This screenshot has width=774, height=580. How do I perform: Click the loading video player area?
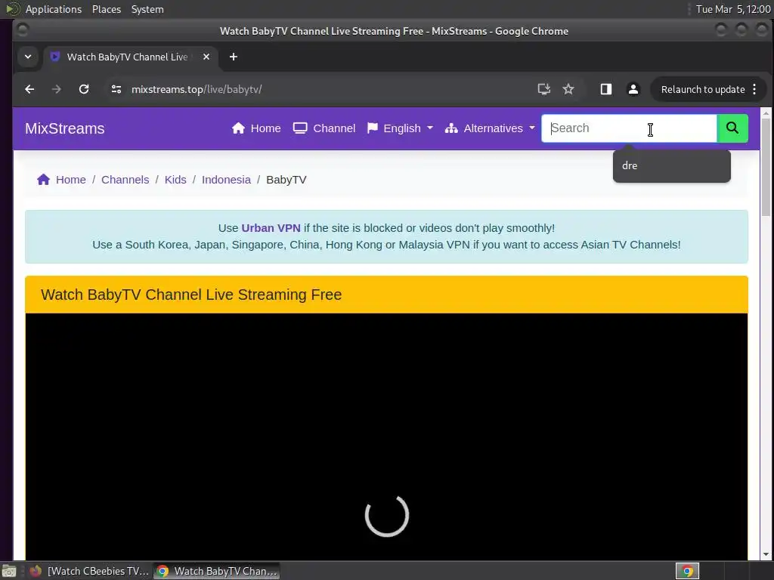386,437
